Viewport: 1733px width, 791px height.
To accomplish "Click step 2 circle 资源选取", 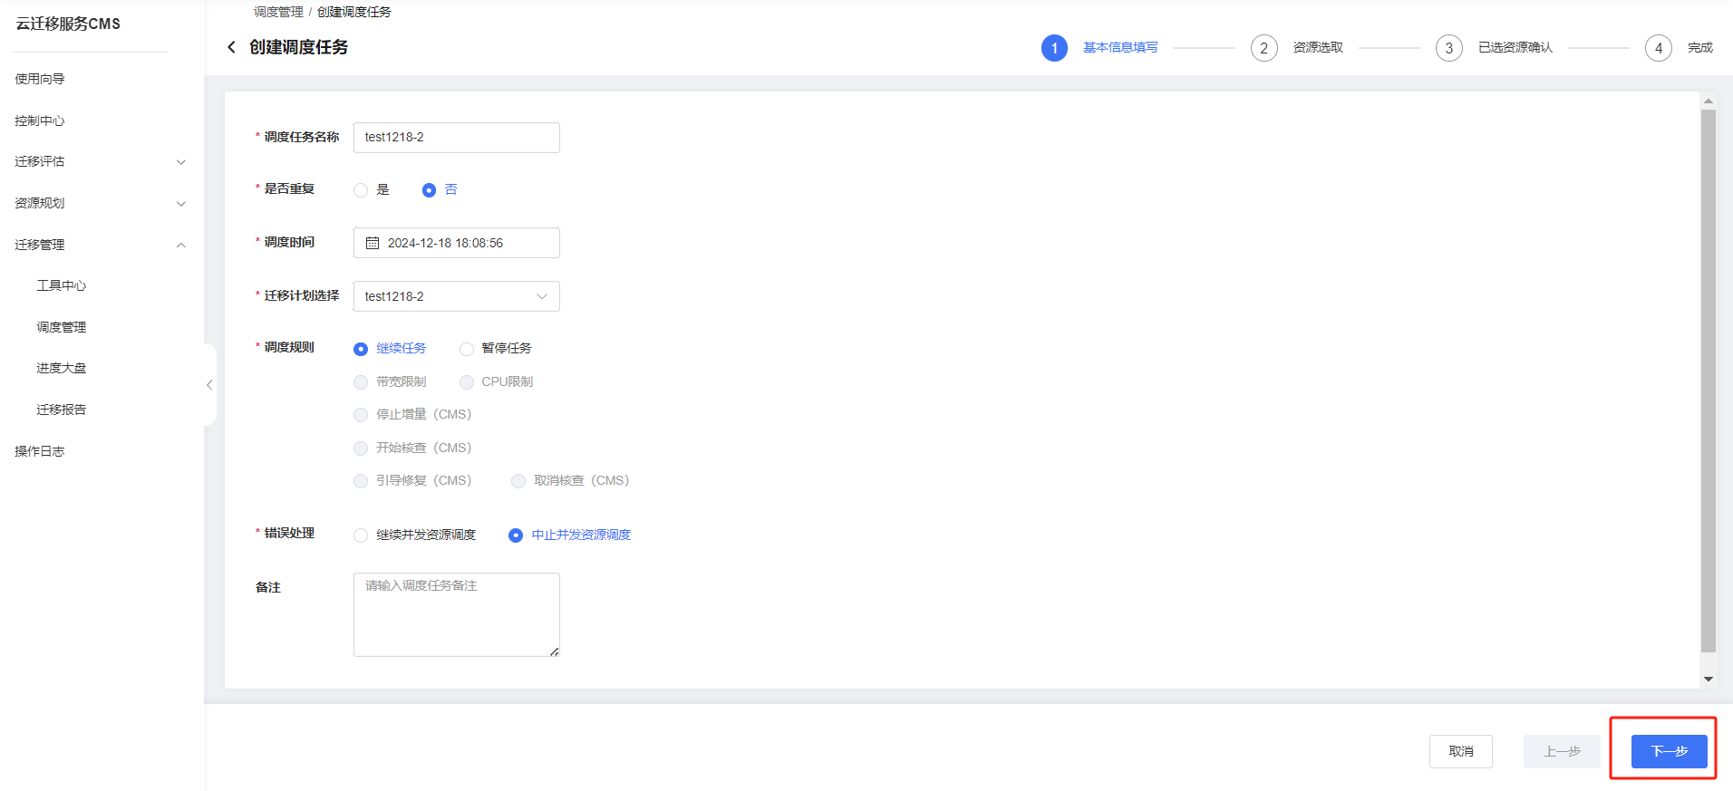I will coord(1263,48).
